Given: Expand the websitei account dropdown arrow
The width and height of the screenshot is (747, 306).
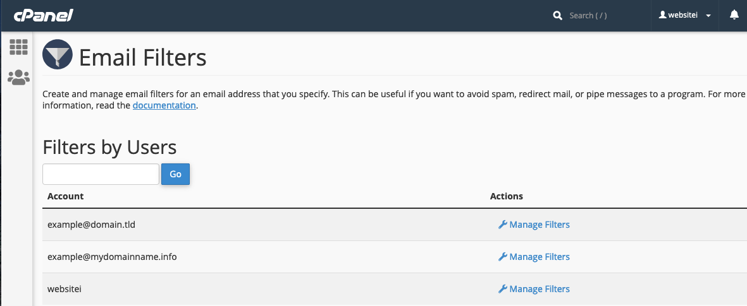Looking at the screenshot, I should tap(708, 16).
